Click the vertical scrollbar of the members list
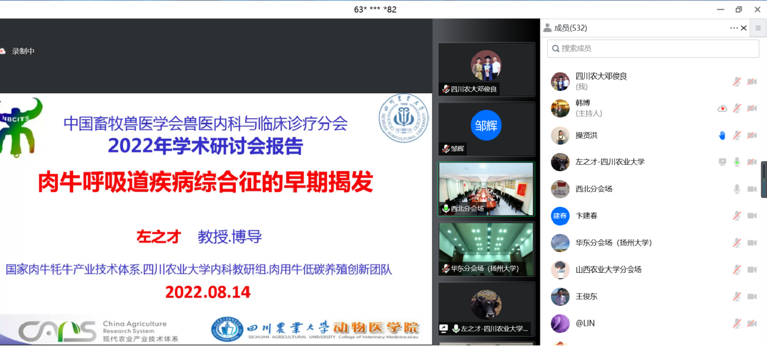Image resolution: width=767 pixels, height=346 pixels. 763,180
